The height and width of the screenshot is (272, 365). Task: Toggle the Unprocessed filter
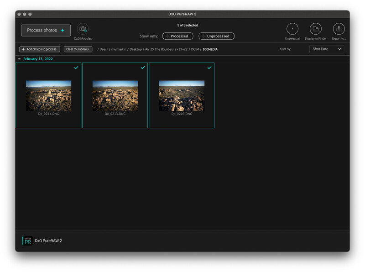coord(216,36)
